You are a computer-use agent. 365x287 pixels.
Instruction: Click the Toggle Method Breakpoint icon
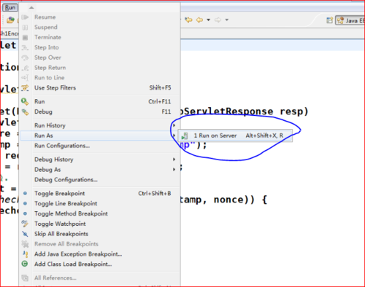[25, 213]
